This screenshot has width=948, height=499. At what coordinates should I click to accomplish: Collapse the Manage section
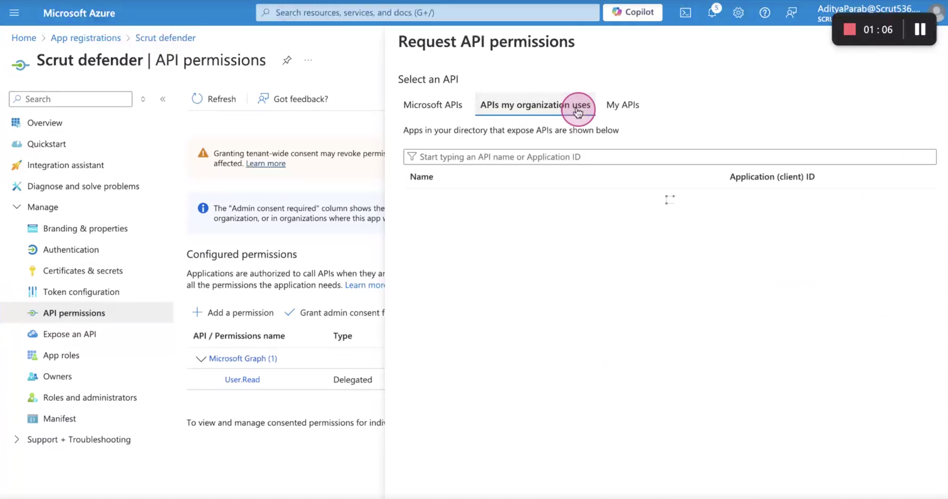(16, 207)
